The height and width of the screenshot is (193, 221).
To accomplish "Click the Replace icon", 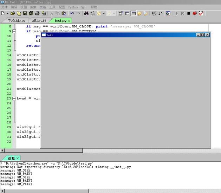I will click(93, 13).
